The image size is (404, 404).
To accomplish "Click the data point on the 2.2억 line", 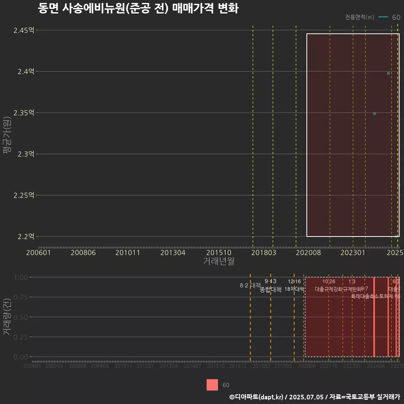I will click(396, 237).
